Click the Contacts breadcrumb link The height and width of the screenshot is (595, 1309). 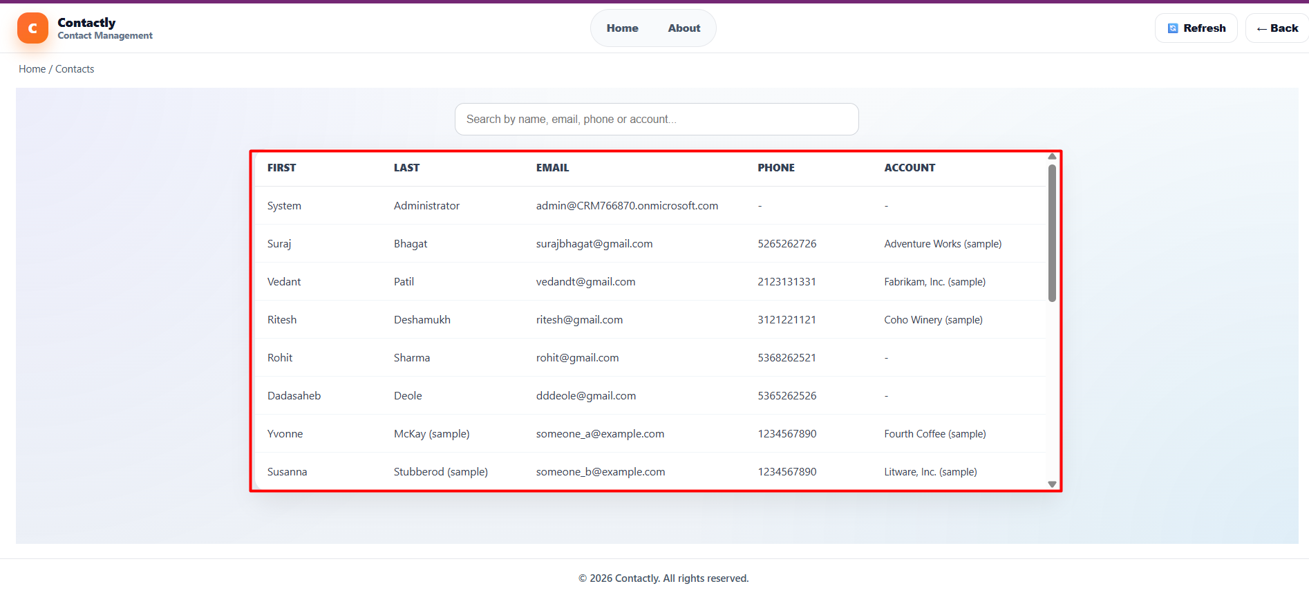(75, 69)
